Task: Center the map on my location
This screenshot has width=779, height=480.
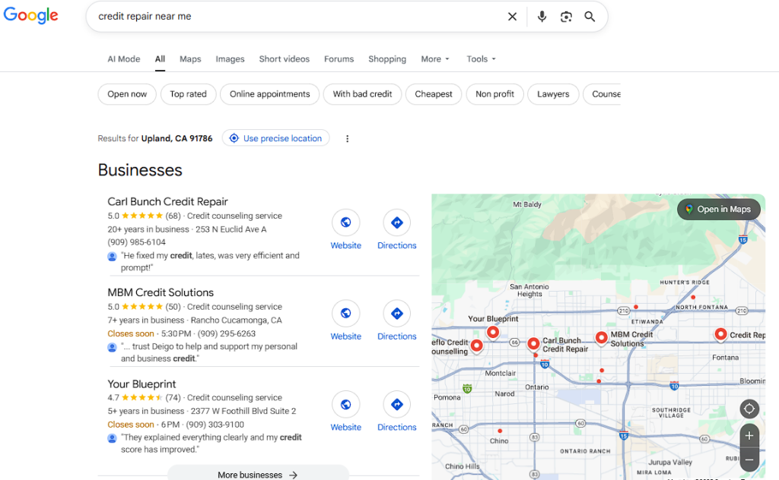Action: coord(749,409)
